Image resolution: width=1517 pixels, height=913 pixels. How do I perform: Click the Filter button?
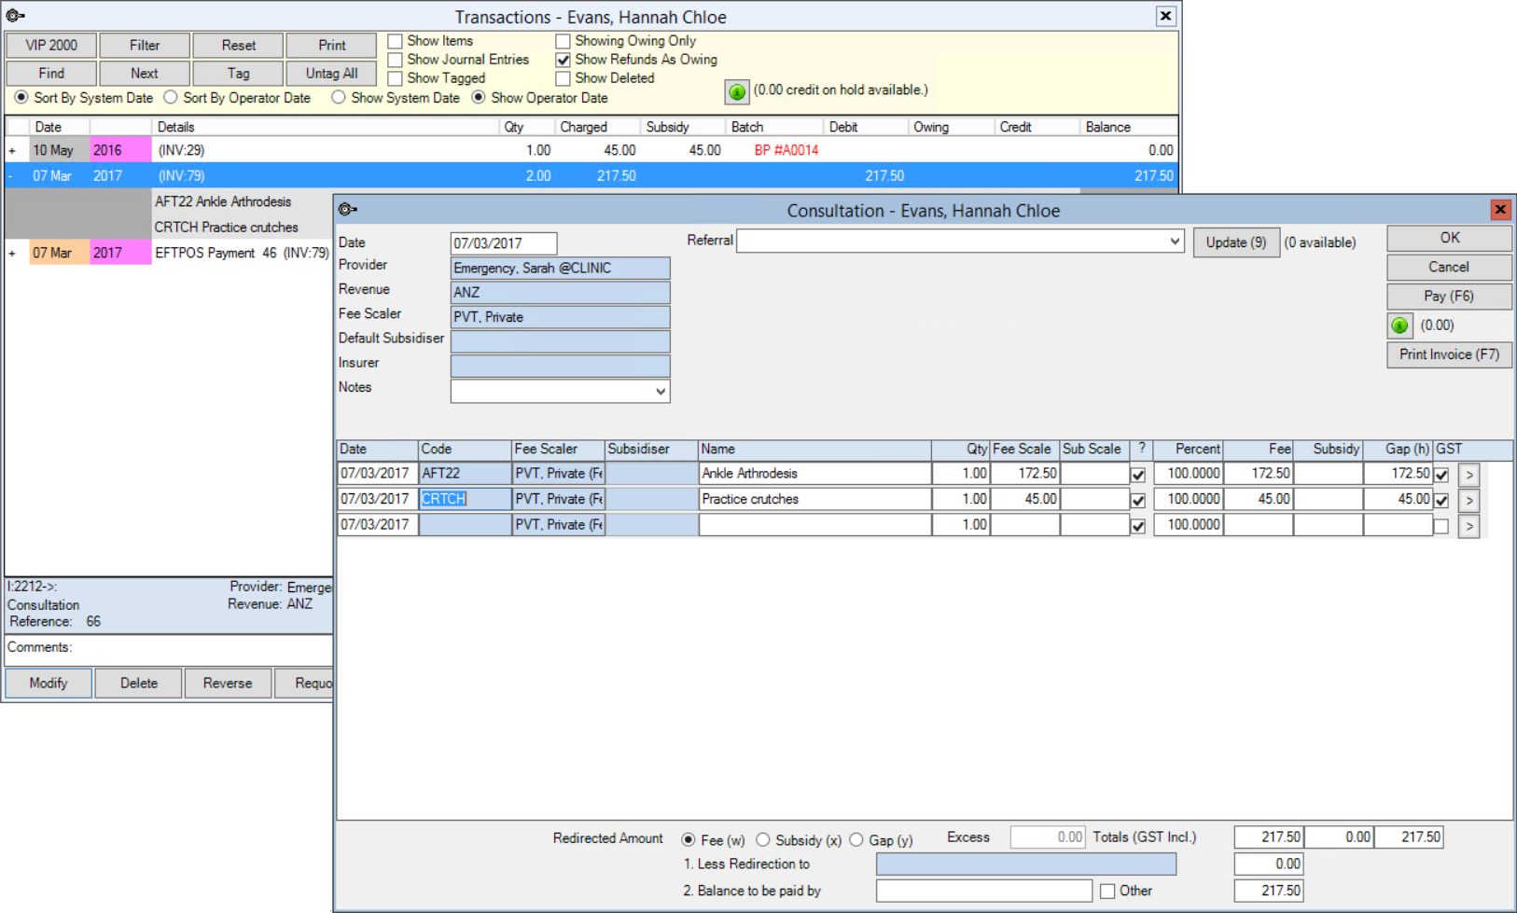point(145,45)
